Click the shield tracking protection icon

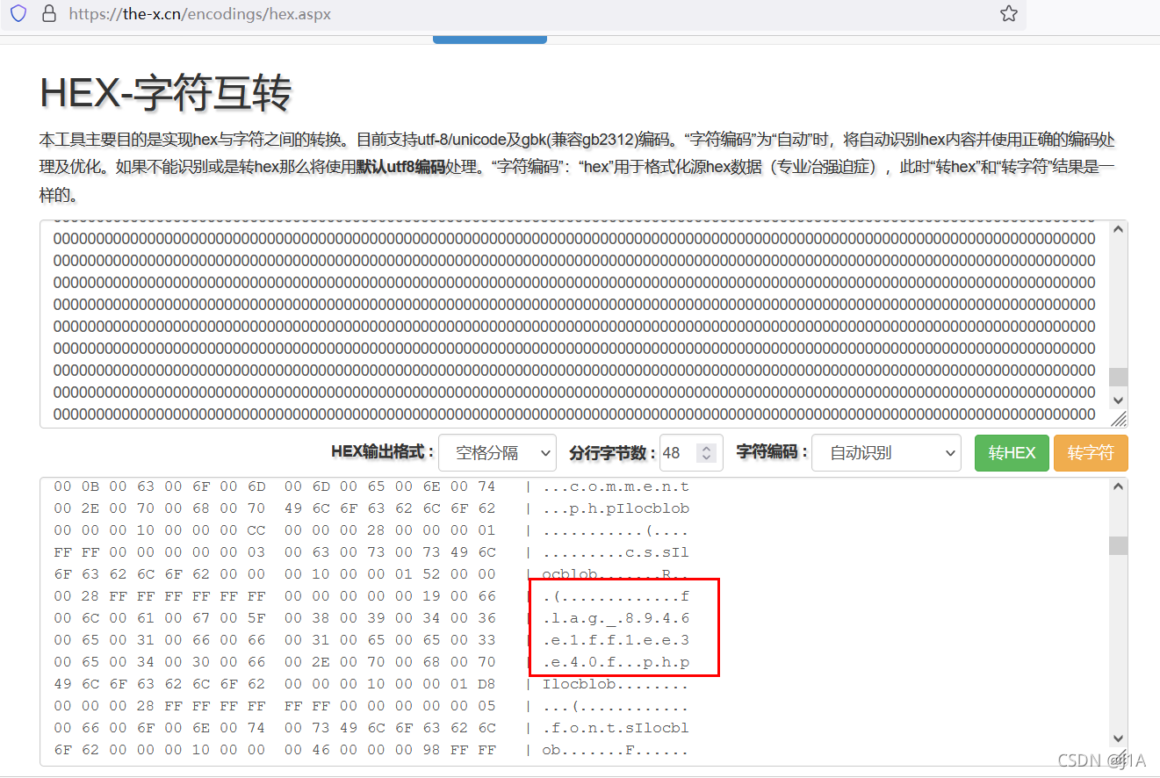[x=18, y=13]
